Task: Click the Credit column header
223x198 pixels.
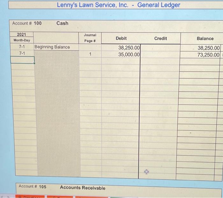Action: click(x=161, y=39)
